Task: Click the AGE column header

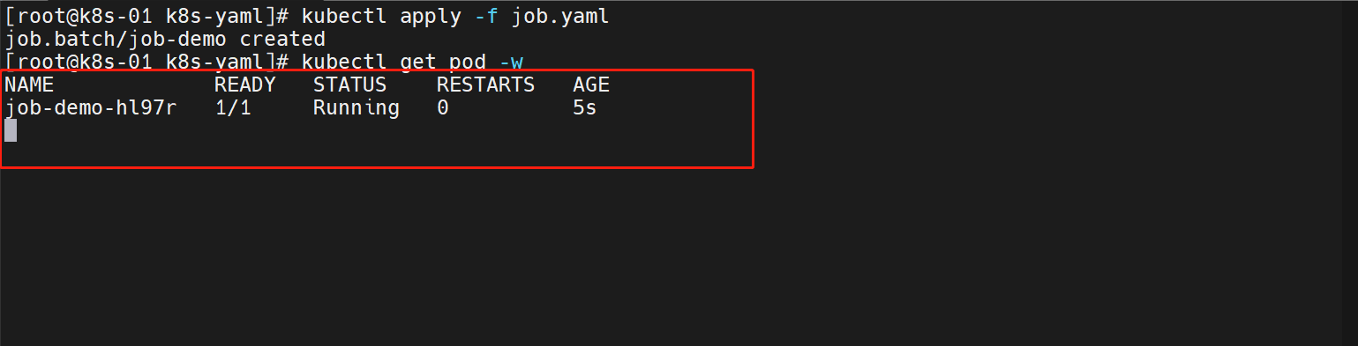Action: (x=591, y=85)
